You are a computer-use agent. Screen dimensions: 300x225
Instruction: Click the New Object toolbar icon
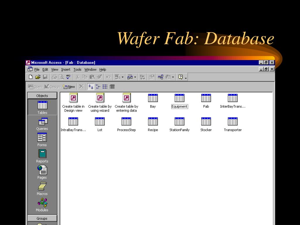coord(168,77)
